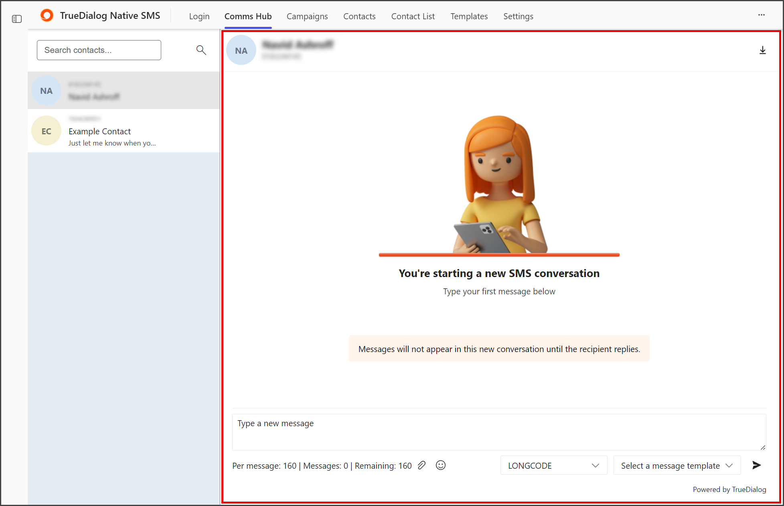This screenshot has height=506, width=784.
Task: Open the emoji picker smiley icon
Action: 441,465
